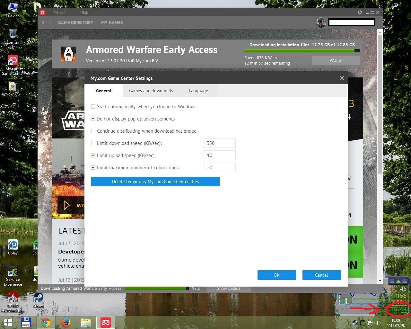Click the left list icon on monitor gadget
411x329 pixels.
(392, 281)
